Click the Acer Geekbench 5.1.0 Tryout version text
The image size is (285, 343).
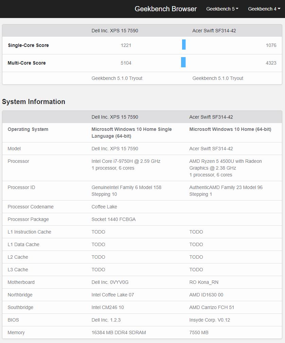(x=218, y=78)
